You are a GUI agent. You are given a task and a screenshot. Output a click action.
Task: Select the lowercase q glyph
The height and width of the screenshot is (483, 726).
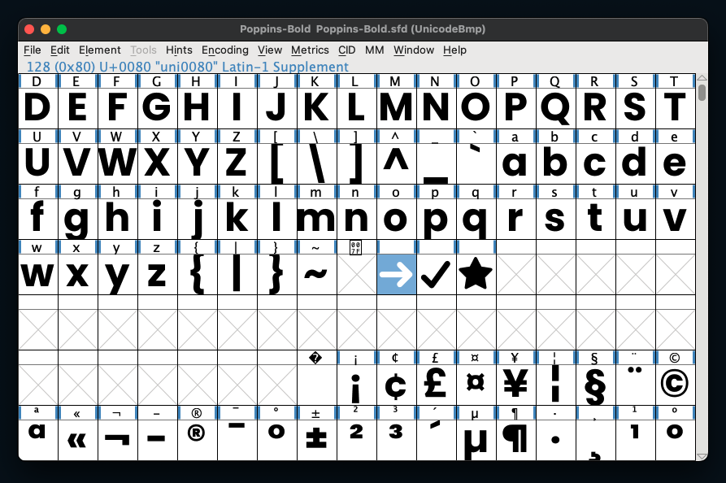click(x=476, y=219)
